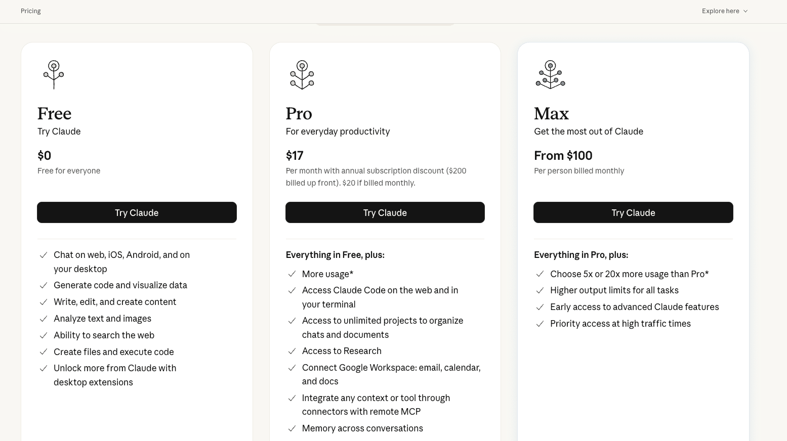This screenshot has width=787, height=441.
Task: Click checkmark beside More usage* in Pro
Action: [x=292, y=274]
